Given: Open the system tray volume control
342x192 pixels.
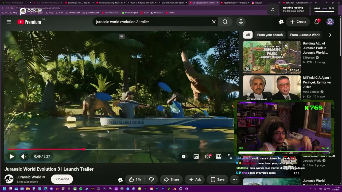Looking at the screenshot, I should point(328,189).
